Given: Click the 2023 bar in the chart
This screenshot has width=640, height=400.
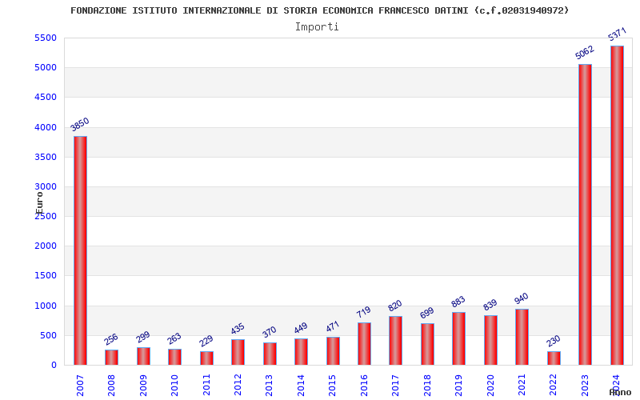Looking at the screenshot, I should 585,214.
